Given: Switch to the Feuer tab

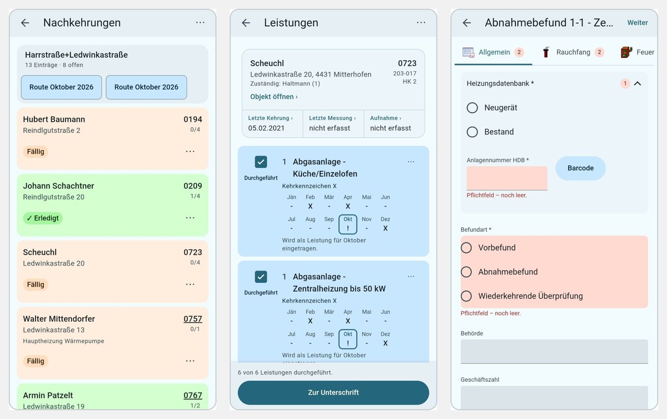Looking at the screenshot, I should click(637, 52).
